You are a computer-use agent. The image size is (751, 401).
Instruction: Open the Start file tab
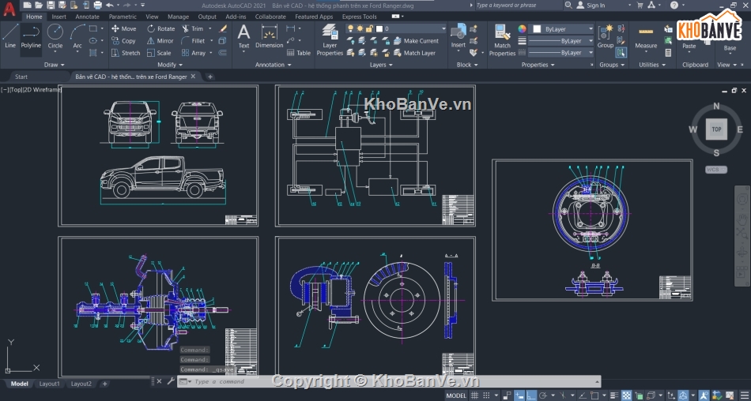point(21,77)
